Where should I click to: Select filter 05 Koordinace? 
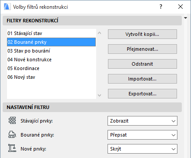(51, 68)
